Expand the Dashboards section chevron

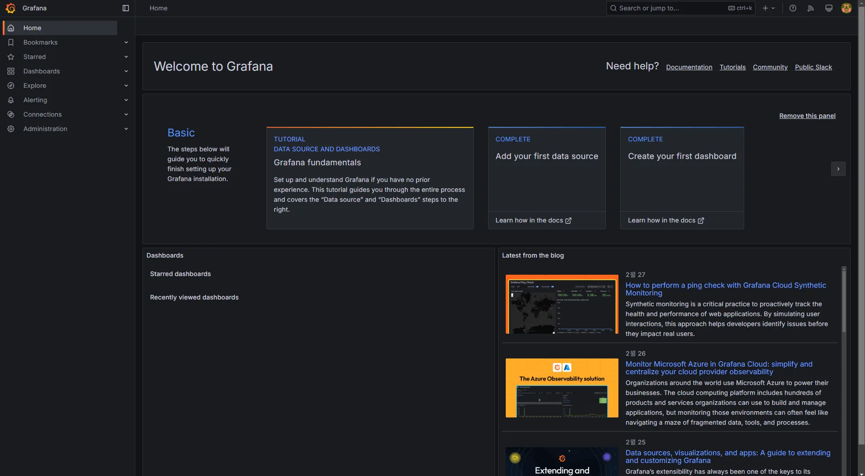(x=126, y=71)
